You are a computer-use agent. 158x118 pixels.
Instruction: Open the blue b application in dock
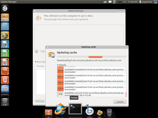(89, 110)
